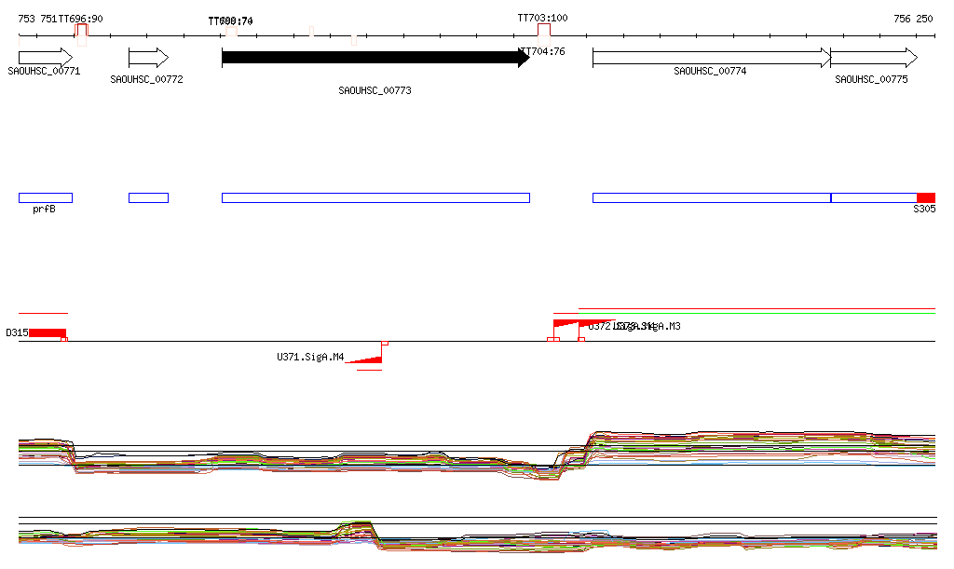Click the 756 250 coordinate label

(x=913, y=19)
